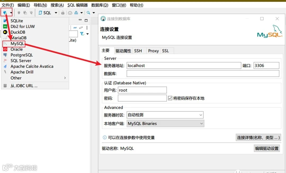Choose DuckDB from the connection list
This screenshot has width=286, height=173.
click(x=35, y=32)
